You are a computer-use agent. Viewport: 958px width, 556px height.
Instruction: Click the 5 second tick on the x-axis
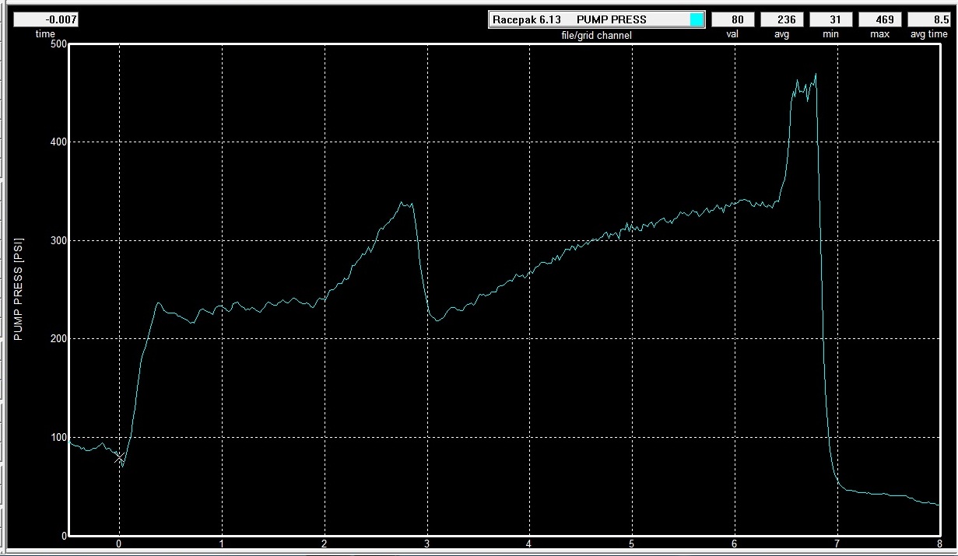click(x=632, y=544)
